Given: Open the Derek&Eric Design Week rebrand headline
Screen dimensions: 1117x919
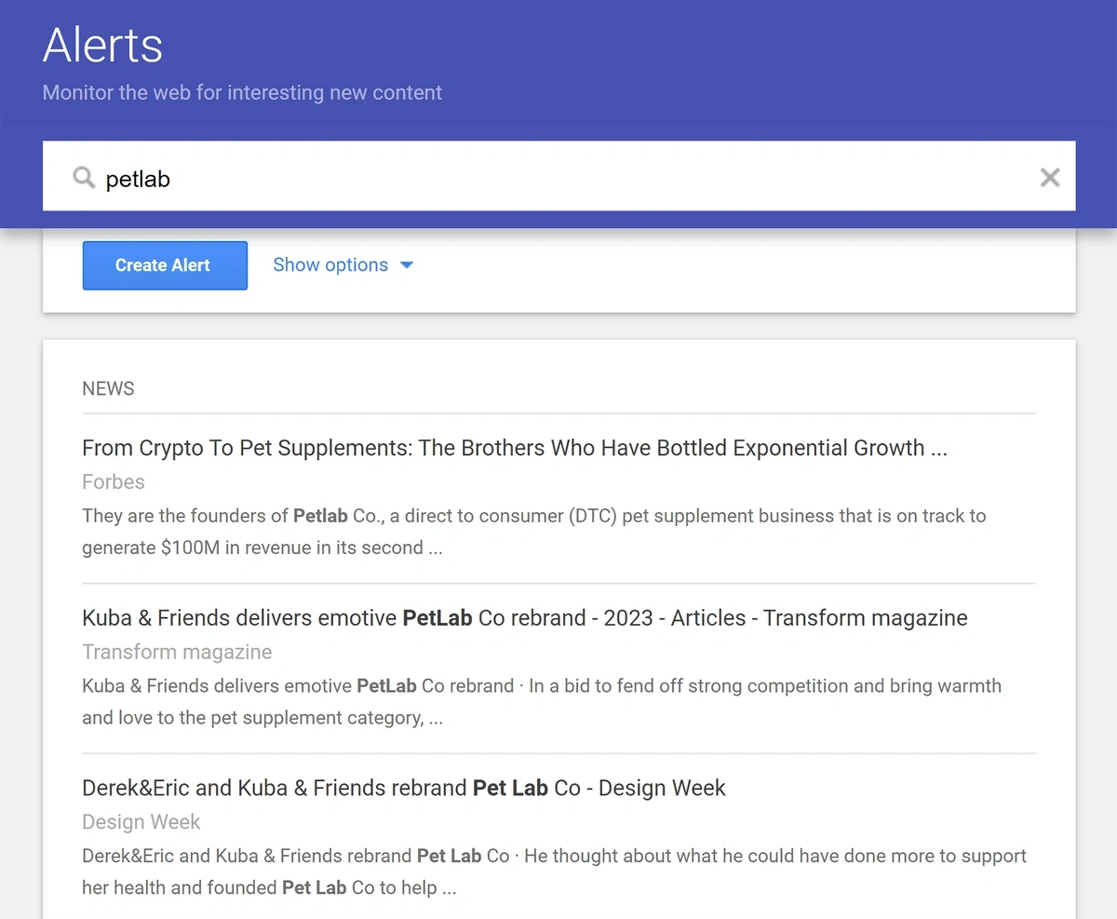Looking at the screenshot, I should pyautogui.click(x=404, y=788).
